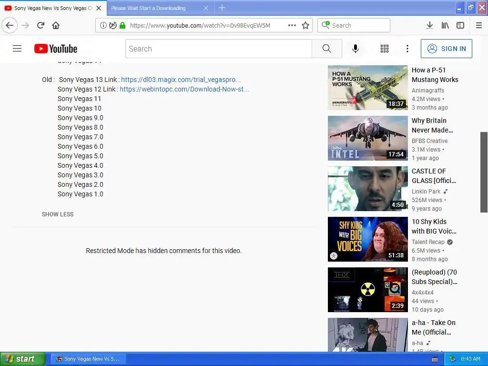This screenshot has width=488, height=366.
Task: Open the Firefox hamburger menu
Action: pyautogui.click(x=479, y=25)
